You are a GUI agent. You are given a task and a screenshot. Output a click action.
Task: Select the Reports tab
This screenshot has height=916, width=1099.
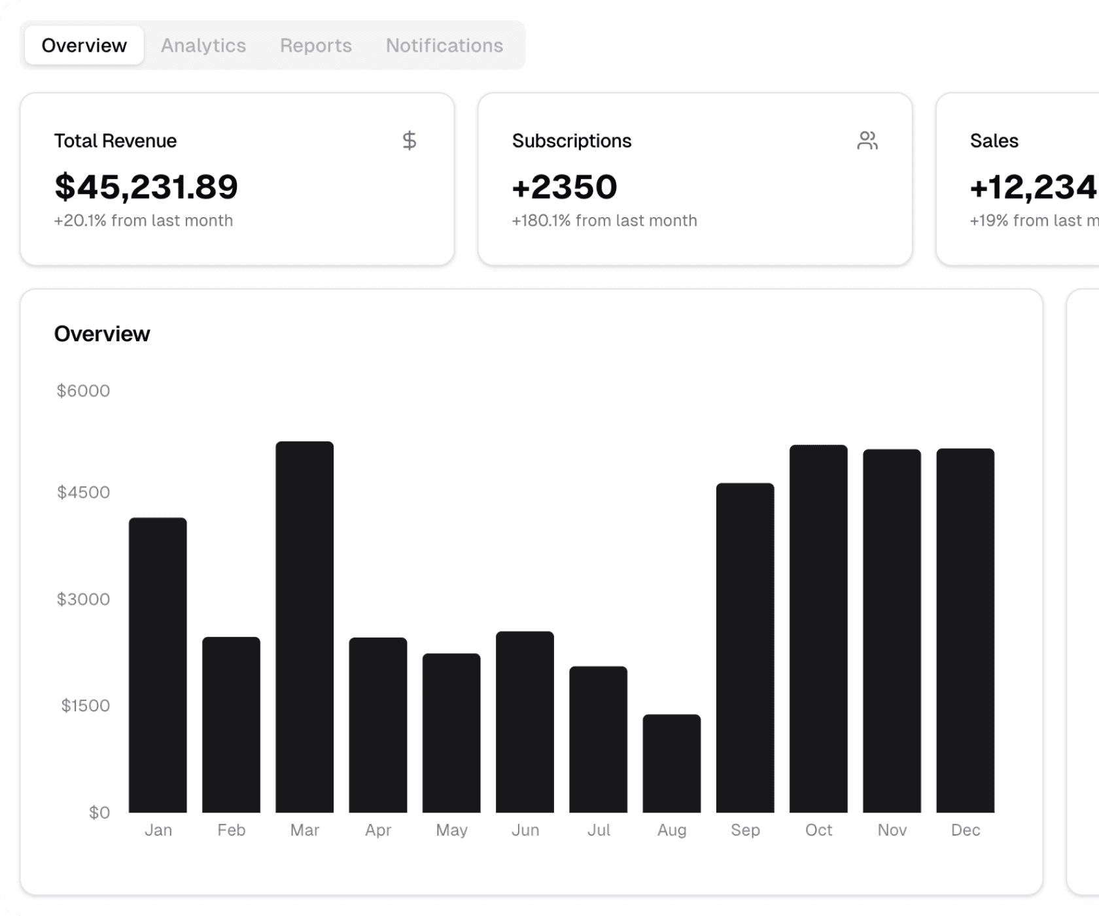316,45
